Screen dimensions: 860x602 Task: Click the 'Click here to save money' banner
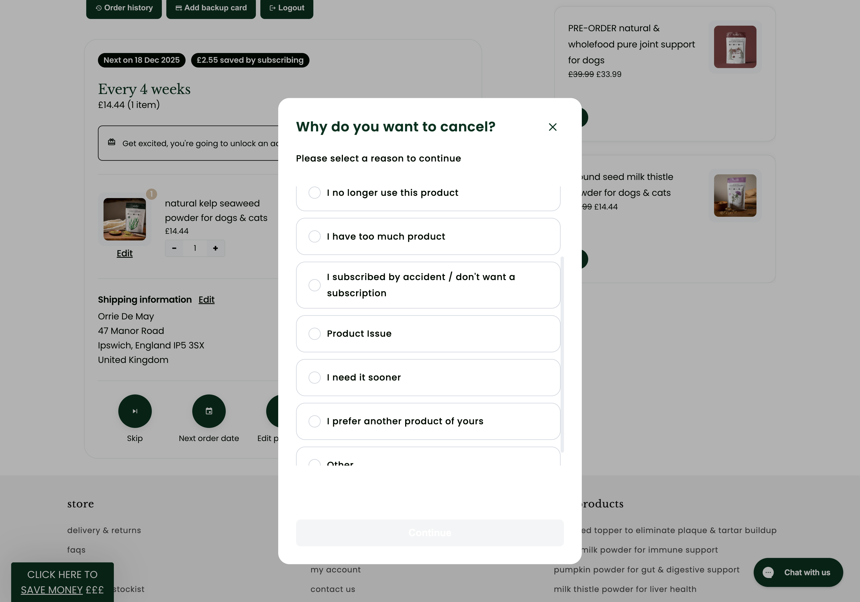(63, 582)
